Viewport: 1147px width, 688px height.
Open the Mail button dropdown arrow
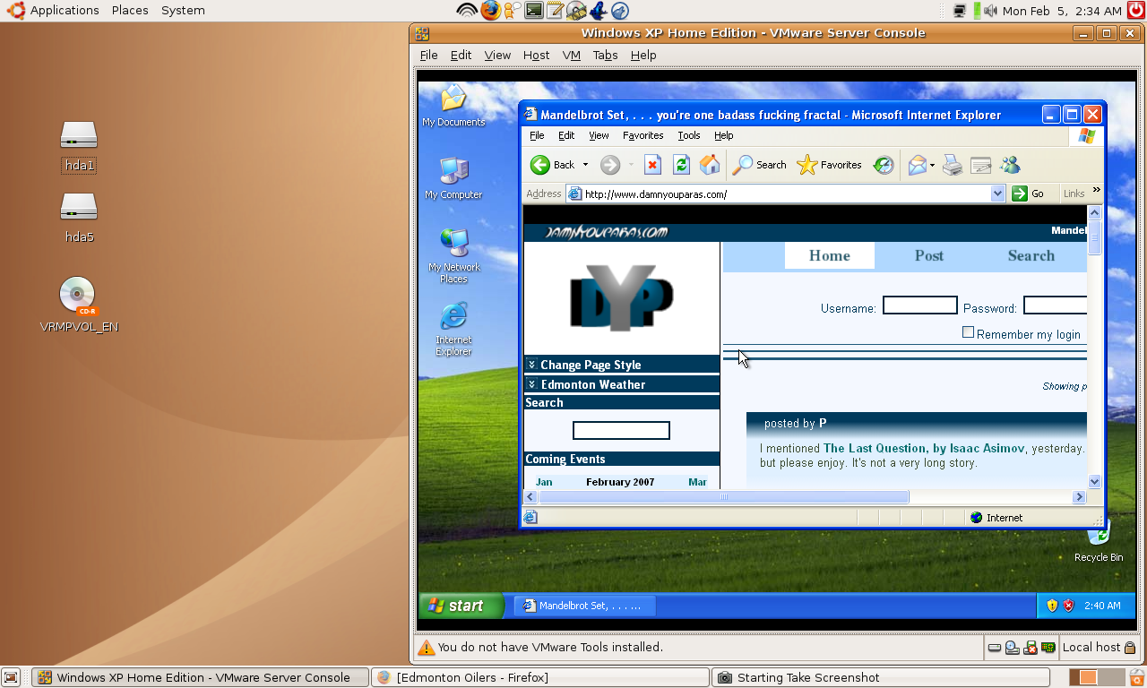(x=932, y=165)
